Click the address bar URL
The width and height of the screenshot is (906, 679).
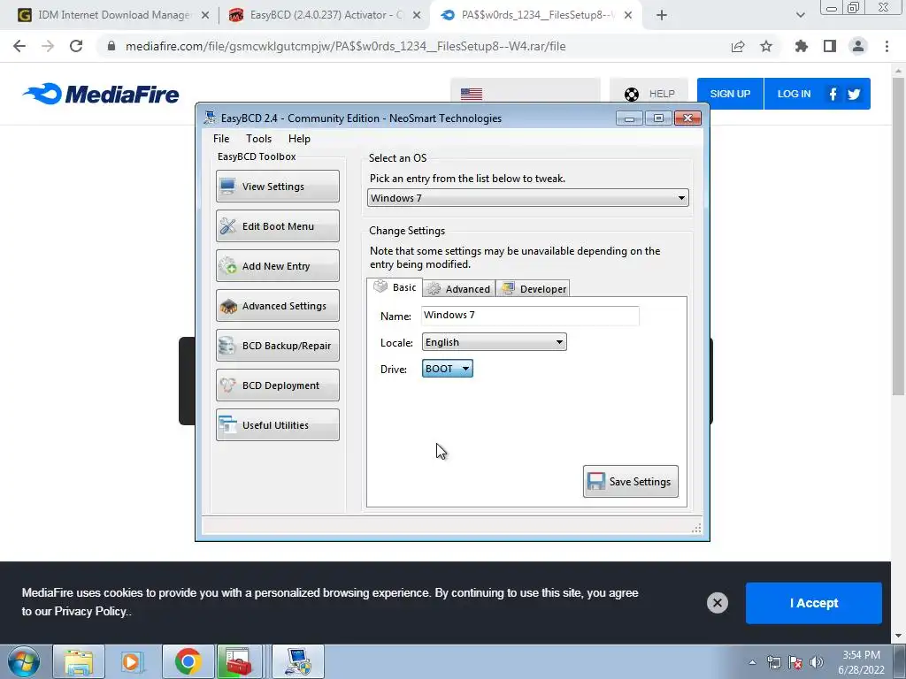click(346, 46)
